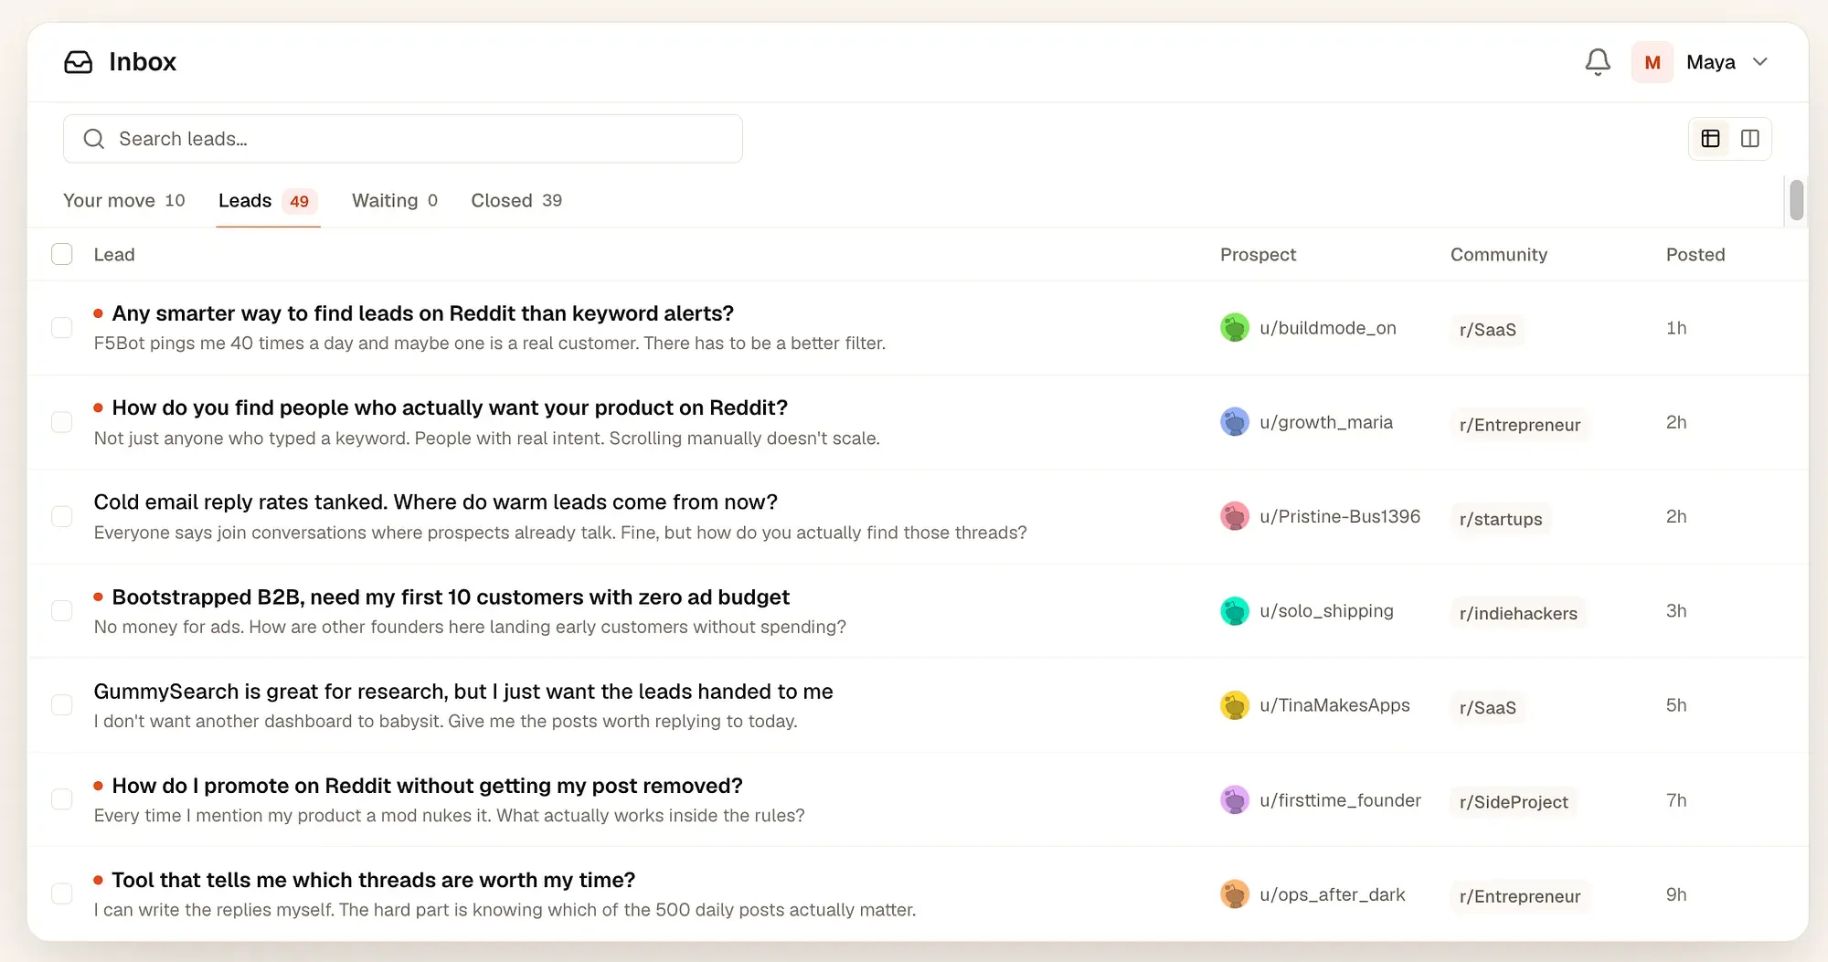Click u/growth_maria avatar

click(x=1235, y=422)
